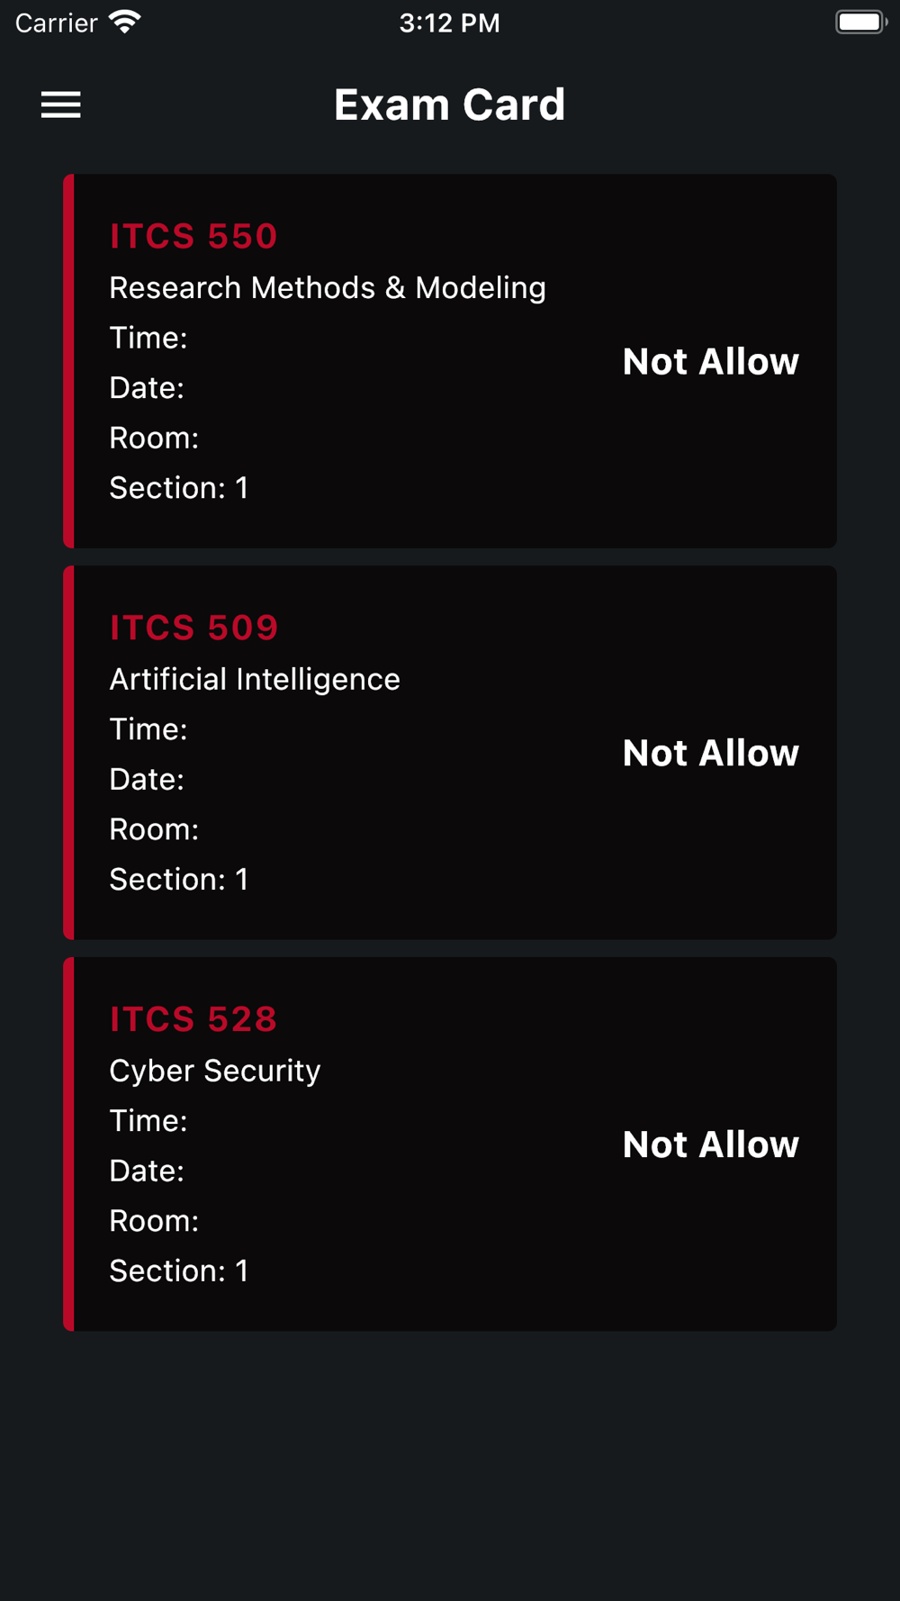The width and height of the screenshot is (900, 1601).
Task: Tap the Date field of ITCS 509
Action: [x=147, y=780]
